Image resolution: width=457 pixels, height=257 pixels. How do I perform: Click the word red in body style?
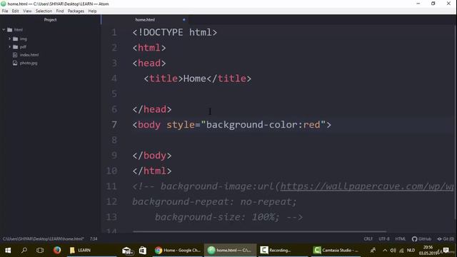coord(311,125)
